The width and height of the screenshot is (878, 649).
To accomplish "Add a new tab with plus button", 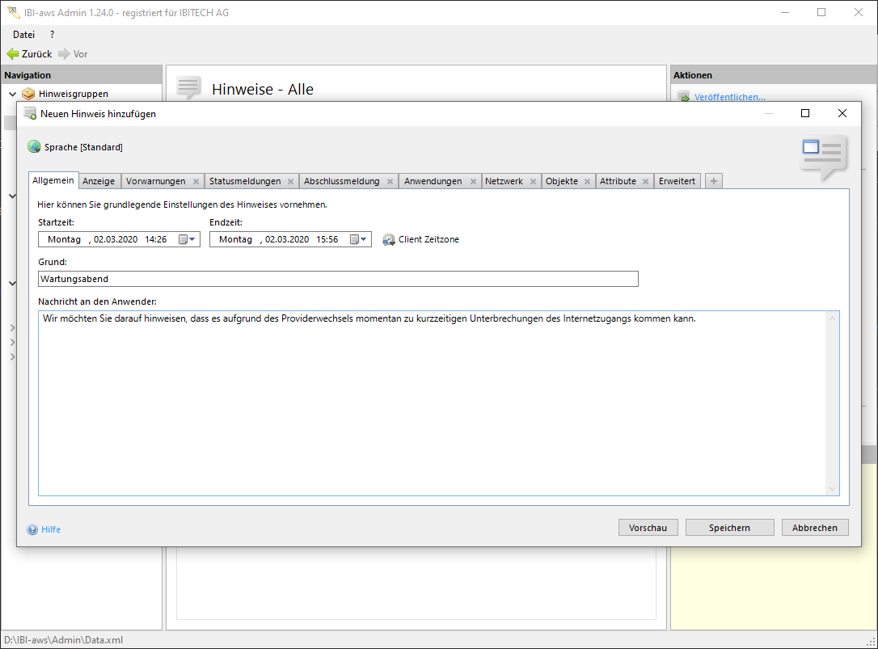I will [x=713, y=181].
